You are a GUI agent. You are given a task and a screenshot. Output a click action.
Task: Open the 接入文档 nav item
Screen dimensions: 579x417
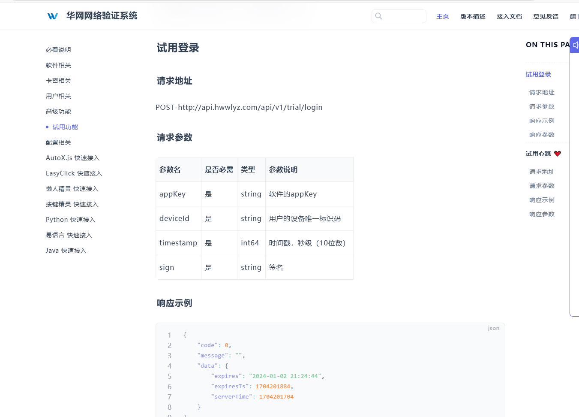pos(509,16)
